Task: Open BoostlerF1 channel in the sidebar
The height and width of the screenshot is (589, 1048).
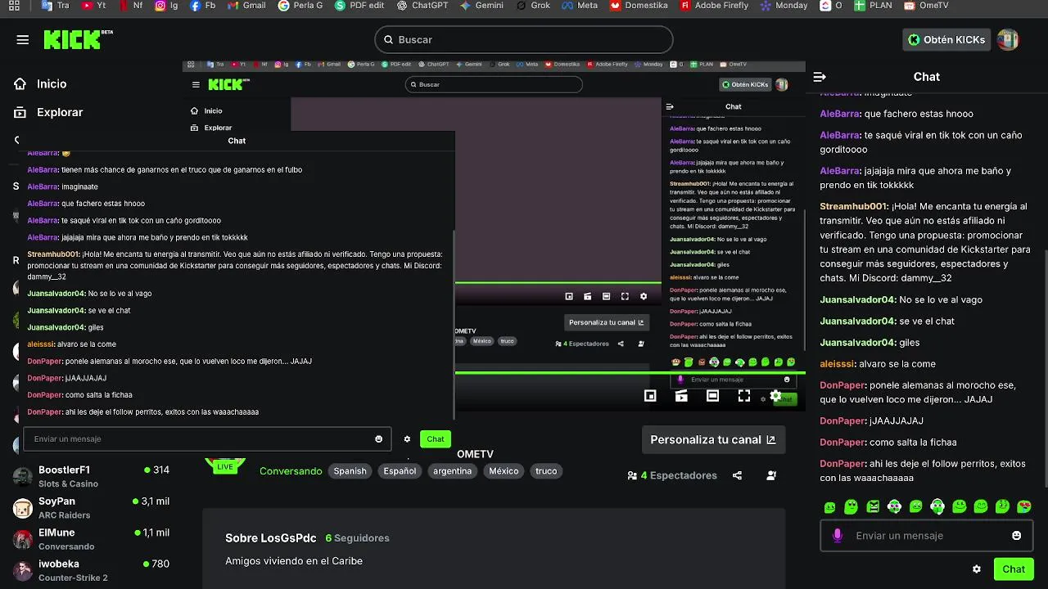Action: [92, 475]
